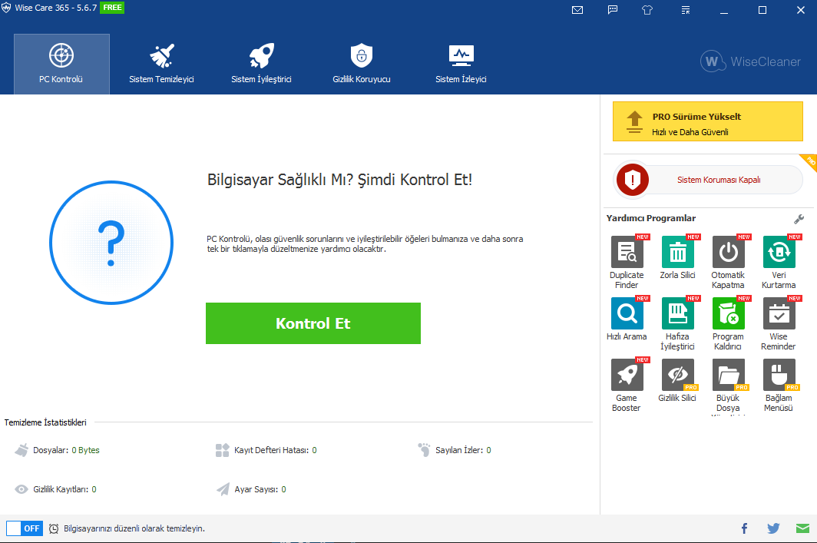Select the Sistem İzleyici tab
This screenshot has width=817, height=543.
coord(461,64)
